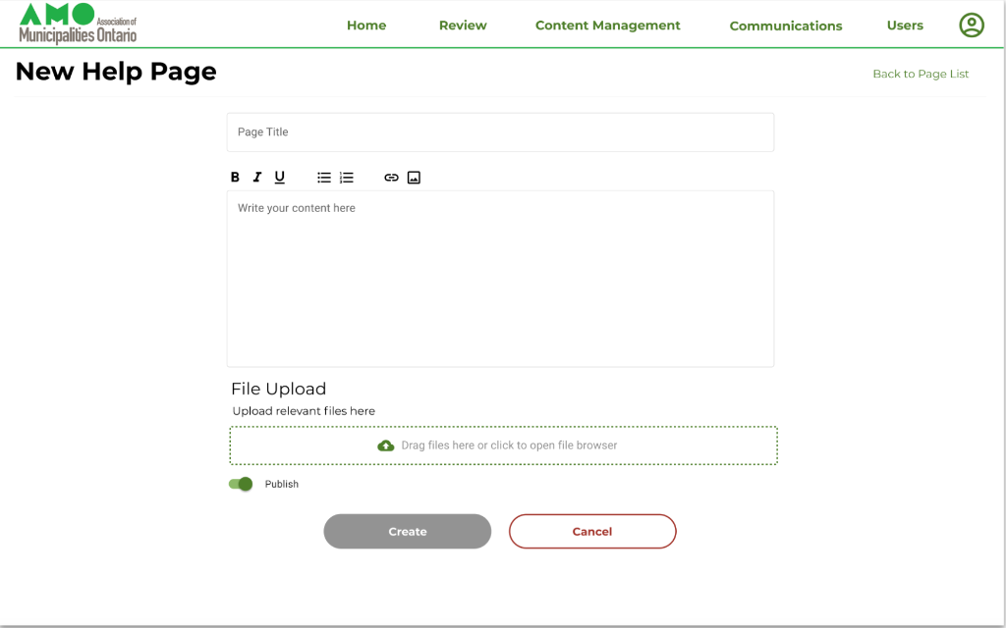Open the Review section
Image resolution: width=1006 pixels, height=628 pixels.
(463, 26)
